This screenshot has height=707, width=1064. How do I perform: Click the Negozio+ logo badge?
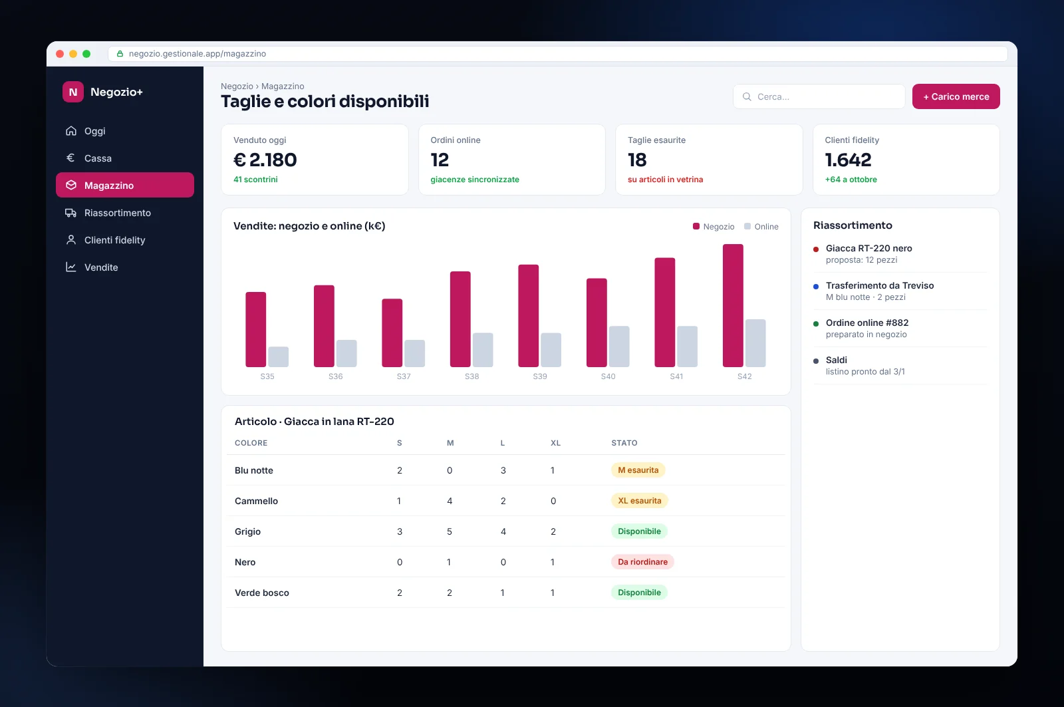[x=73, y=92]
